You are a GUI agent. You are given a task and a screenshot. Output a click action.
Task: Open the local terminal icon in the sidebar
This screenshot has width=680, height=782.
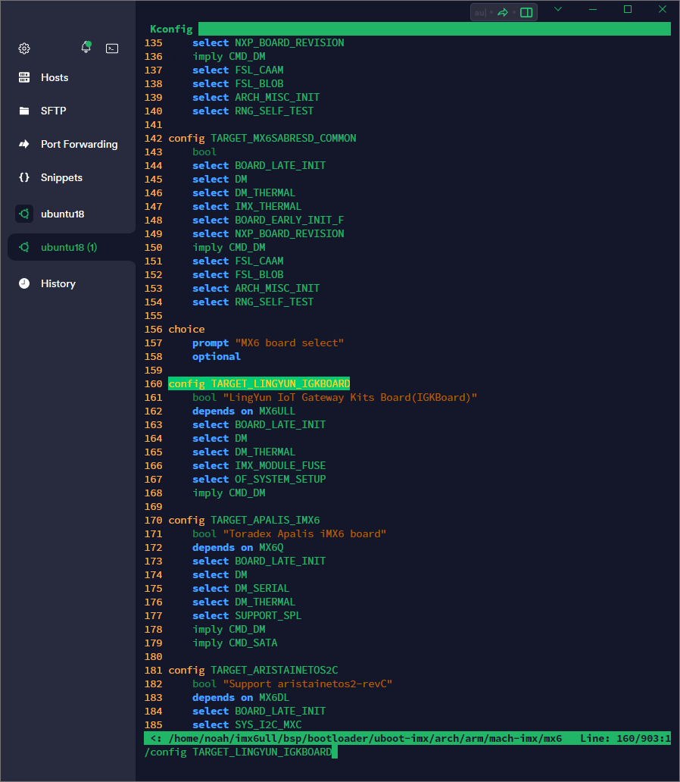click(x=112, y=48)
